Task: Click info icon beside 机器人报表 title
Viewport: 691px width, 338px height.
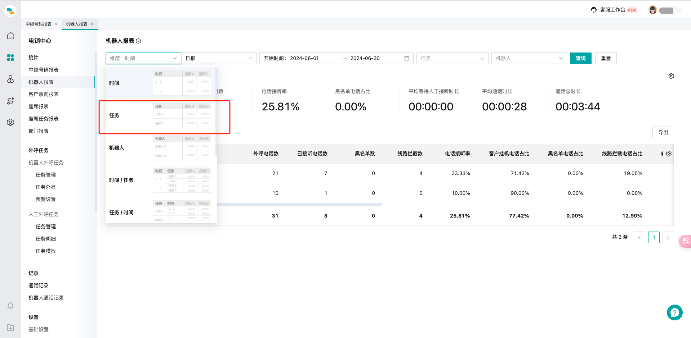Action: point(138,41)
